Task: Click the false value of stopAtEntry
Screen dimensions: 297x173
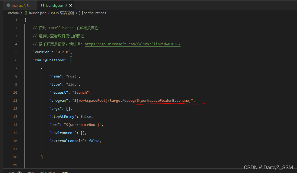Action: 86,117
